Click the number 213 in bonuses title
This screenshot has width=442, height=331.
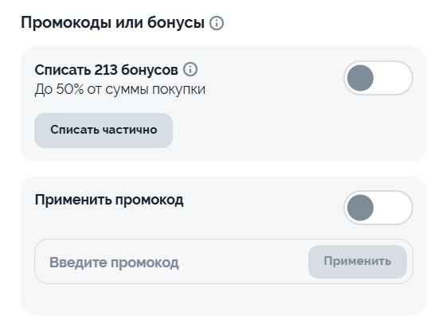tap(106, 69)
